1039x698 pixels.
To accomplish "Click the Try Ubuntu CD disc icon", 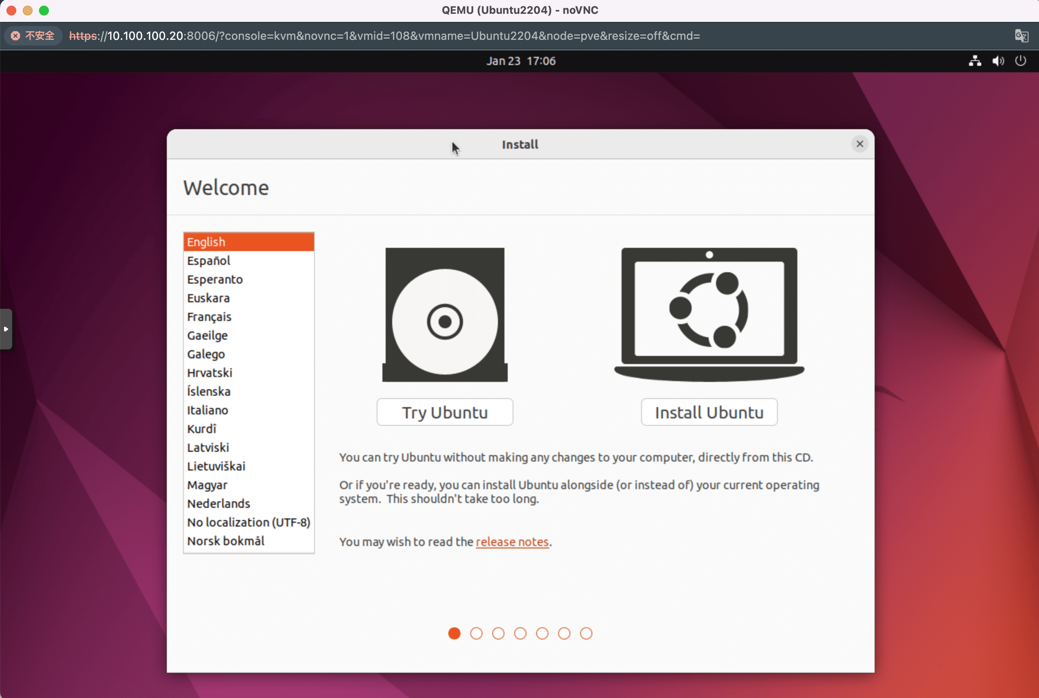I will click(445, 315).
